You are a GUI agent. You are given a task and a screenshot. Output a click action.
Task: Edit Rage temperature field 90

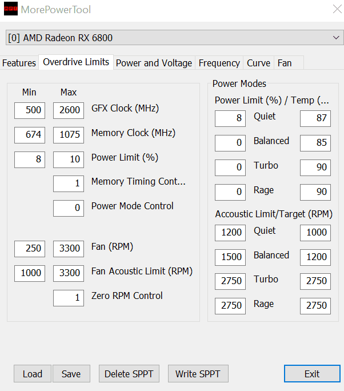click(x=315, y=192)
